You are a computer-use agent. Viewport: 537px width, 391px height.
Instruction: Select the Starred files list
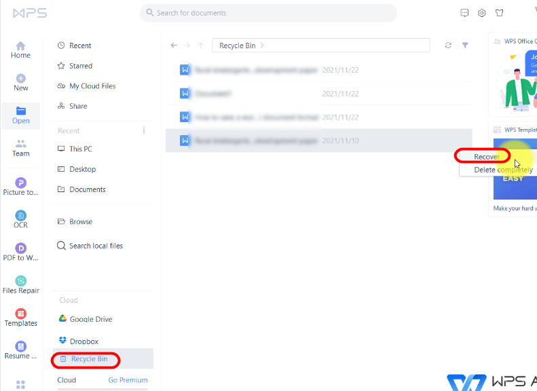(80, 66)
